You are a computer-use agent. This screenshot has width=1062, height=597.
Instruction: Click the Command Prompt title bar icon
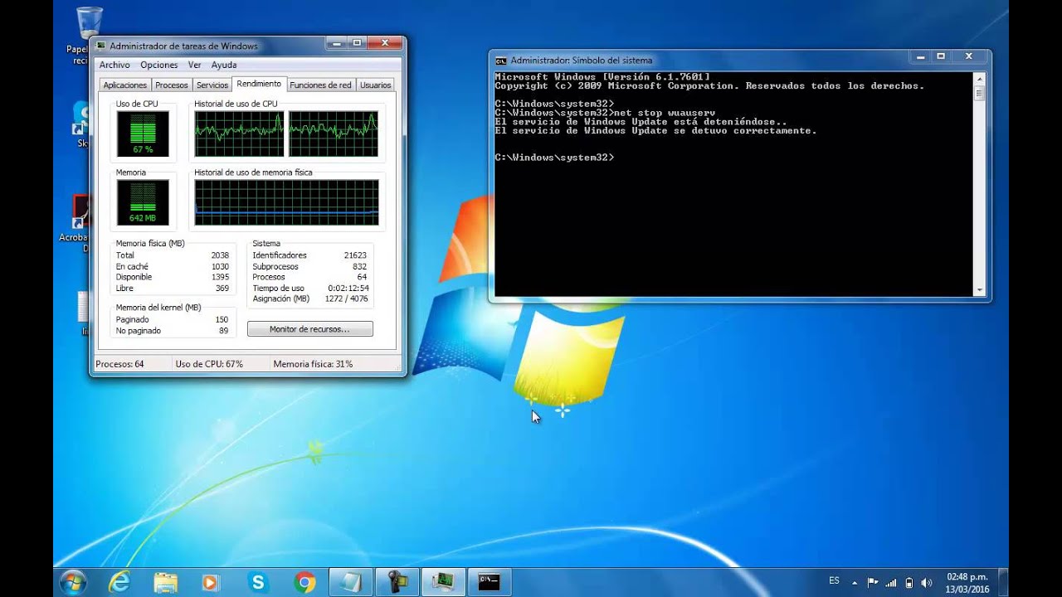tap(501, 61)
